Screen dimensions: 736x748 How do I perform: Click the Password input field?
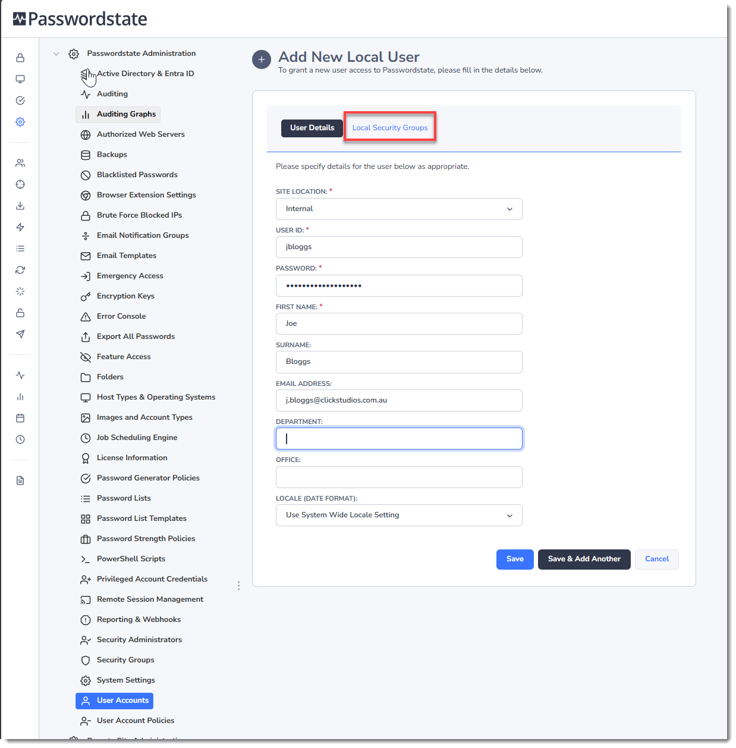pos(399,286)
